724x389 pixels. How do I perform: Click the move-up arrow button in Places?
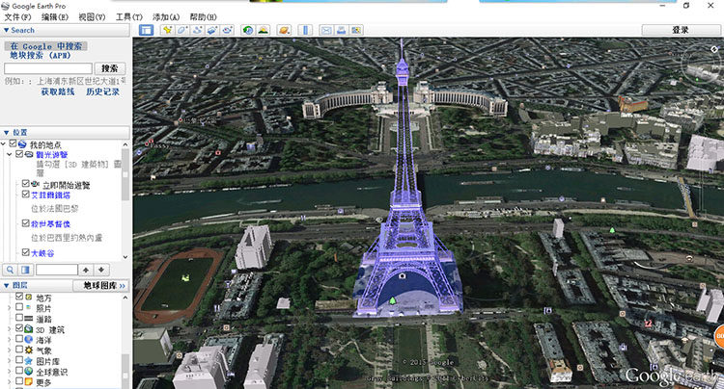(x=86, y=270)
